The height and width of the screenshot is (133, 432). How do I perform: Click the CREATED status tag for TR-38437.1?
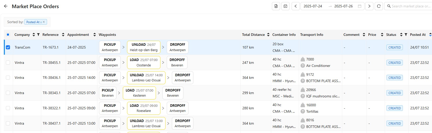(395, 124)
